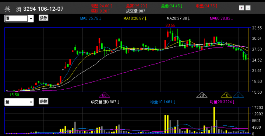The image size is (265, 136).
Task: Click the 33.55 peak price label above candles
Action: [170, 25]
